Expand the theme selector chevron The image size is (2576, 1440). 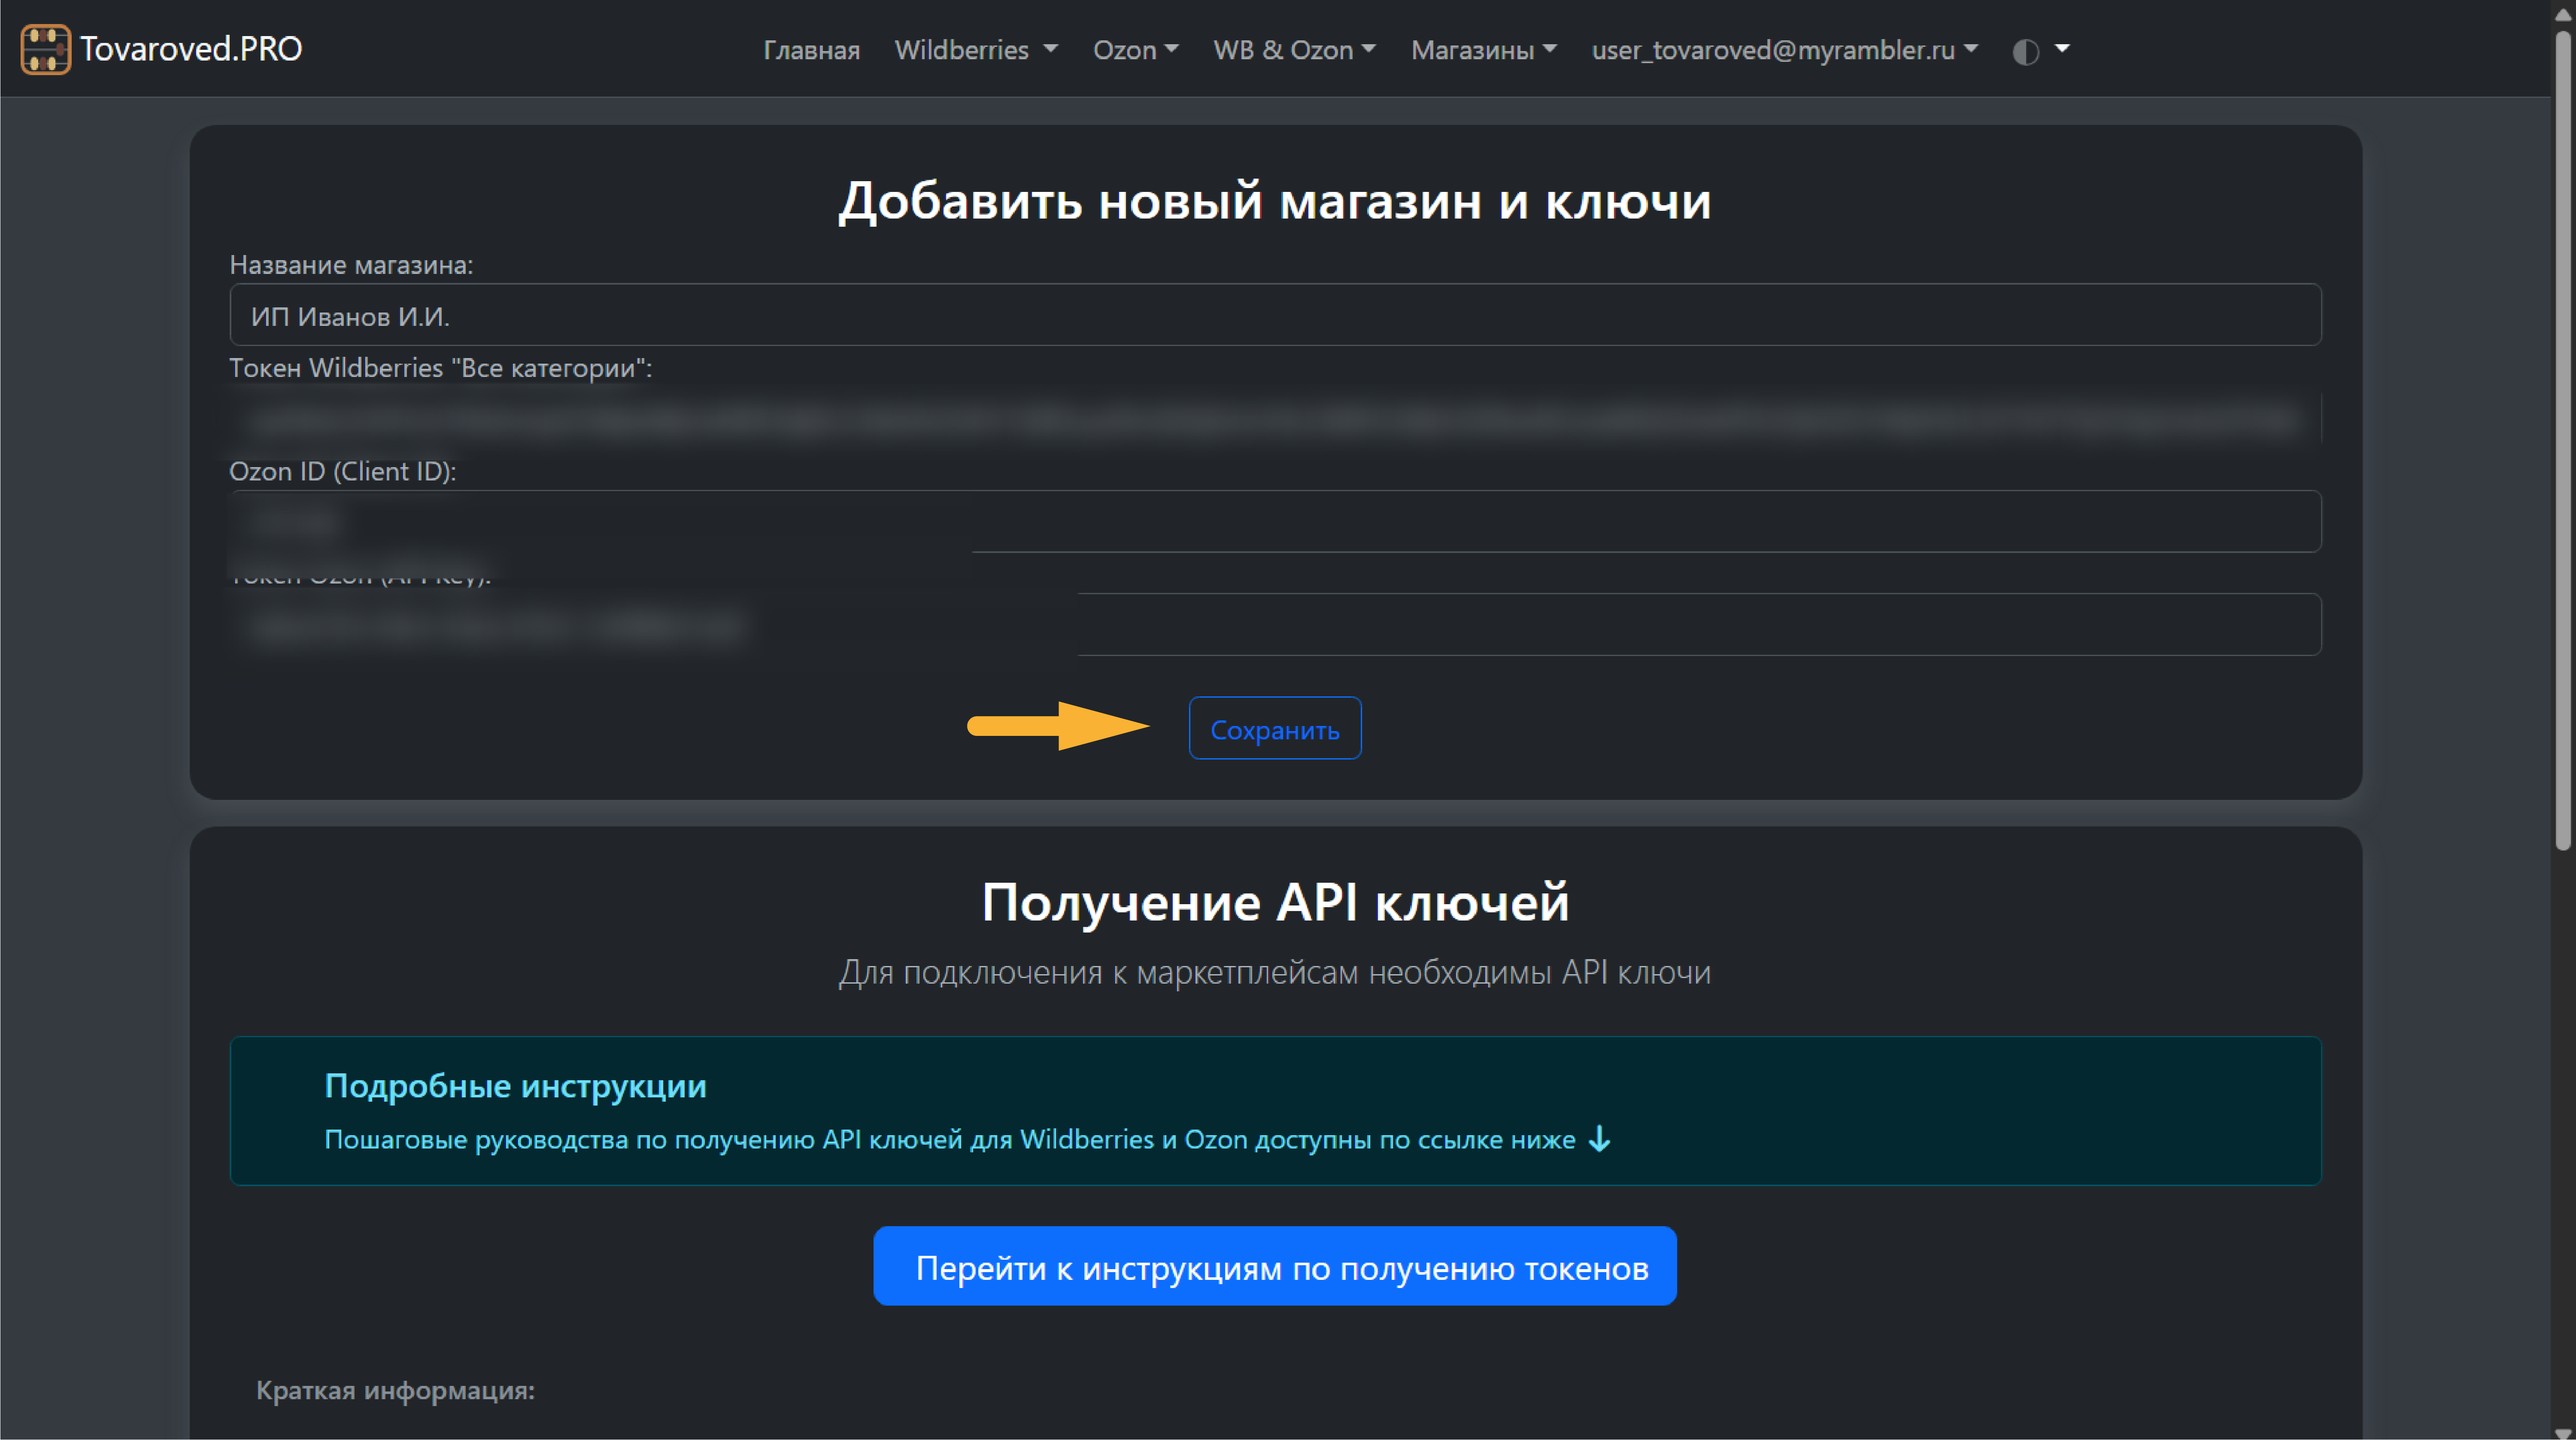pyautogui.click(x=2062, y=50)
